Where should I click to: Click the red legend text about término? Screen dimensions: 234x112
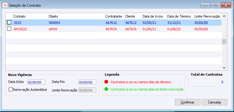pos(141,82)
